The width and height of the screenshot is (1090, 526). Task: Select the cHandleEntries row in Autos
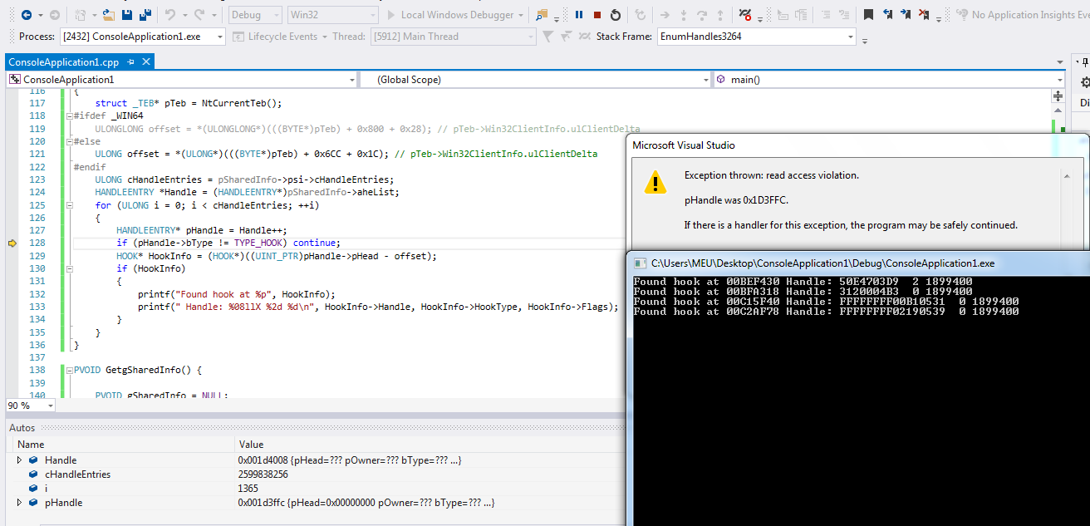(x=77, y=474)
